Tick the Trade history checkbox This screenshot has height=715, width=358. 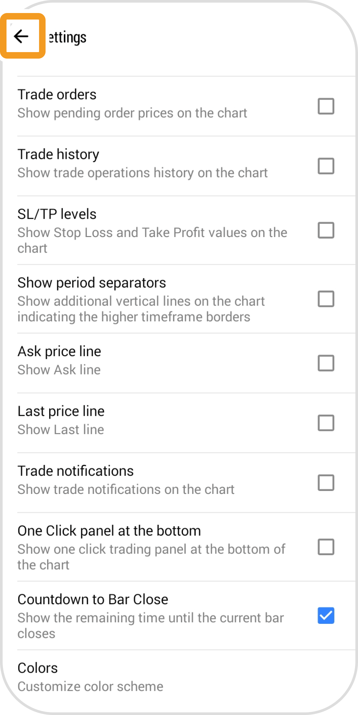pyautogui.click(x=326, y=166)
